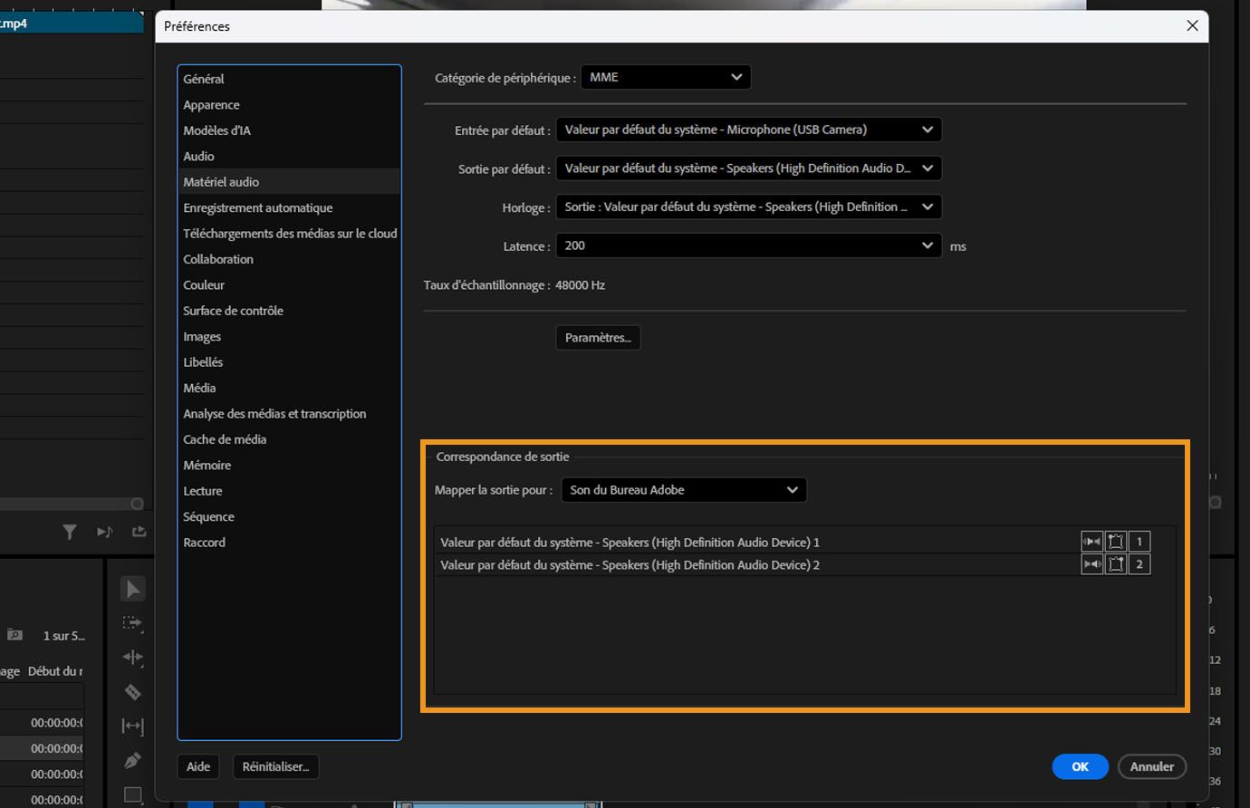Open Téléchargements des médias sur le cloud
Image resolution: width=1250 pixels, height=808 pixels.
tap(289, 234)
